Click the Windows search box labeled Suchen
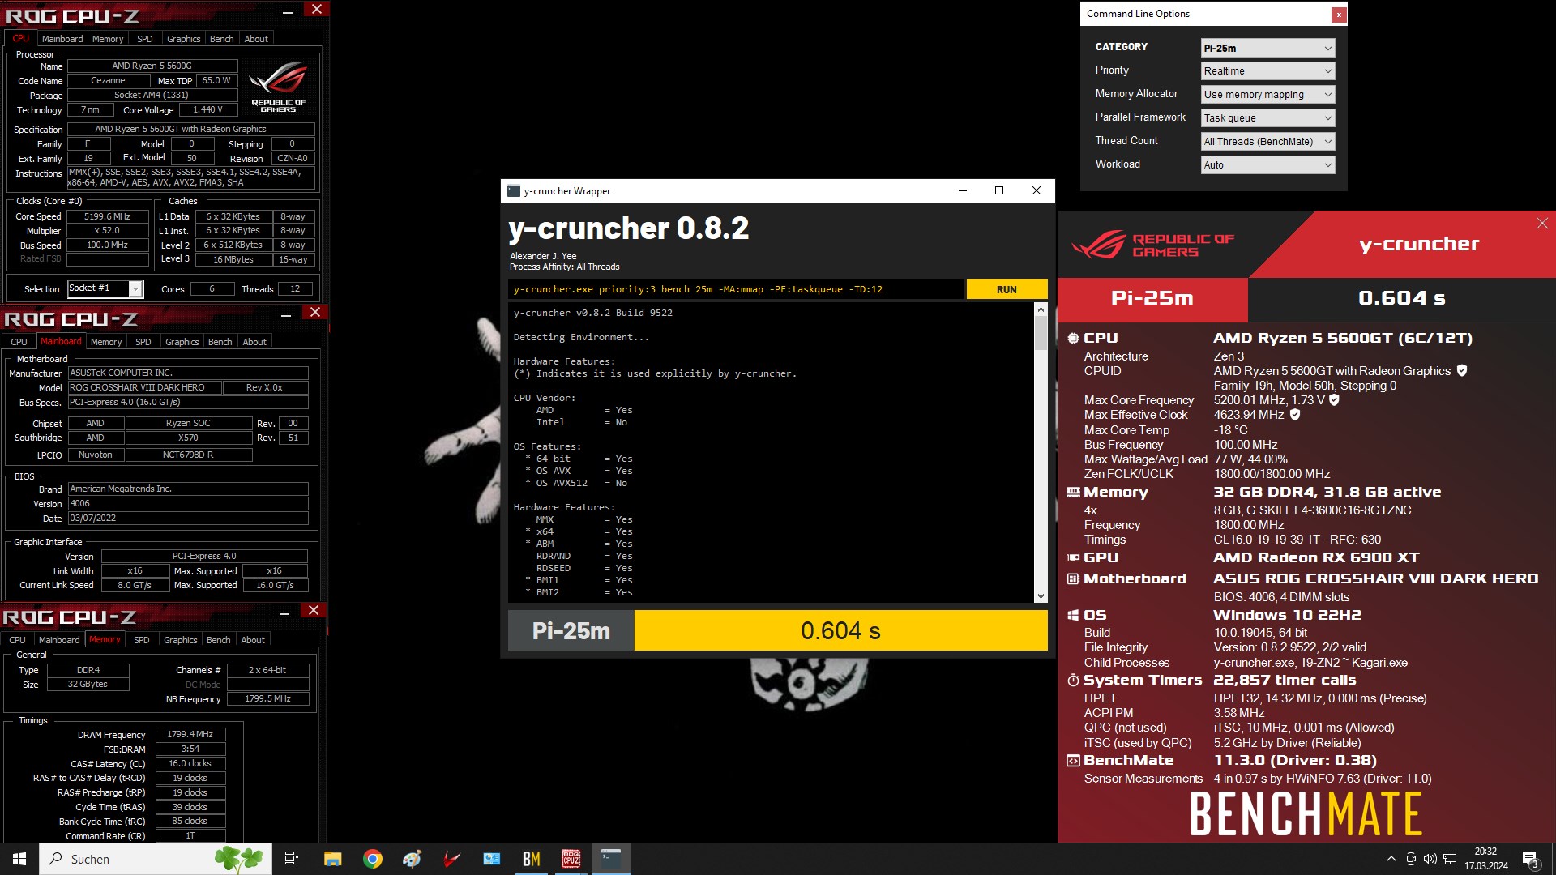Viewport: 1556px width, 875px height. pos(156,859)
